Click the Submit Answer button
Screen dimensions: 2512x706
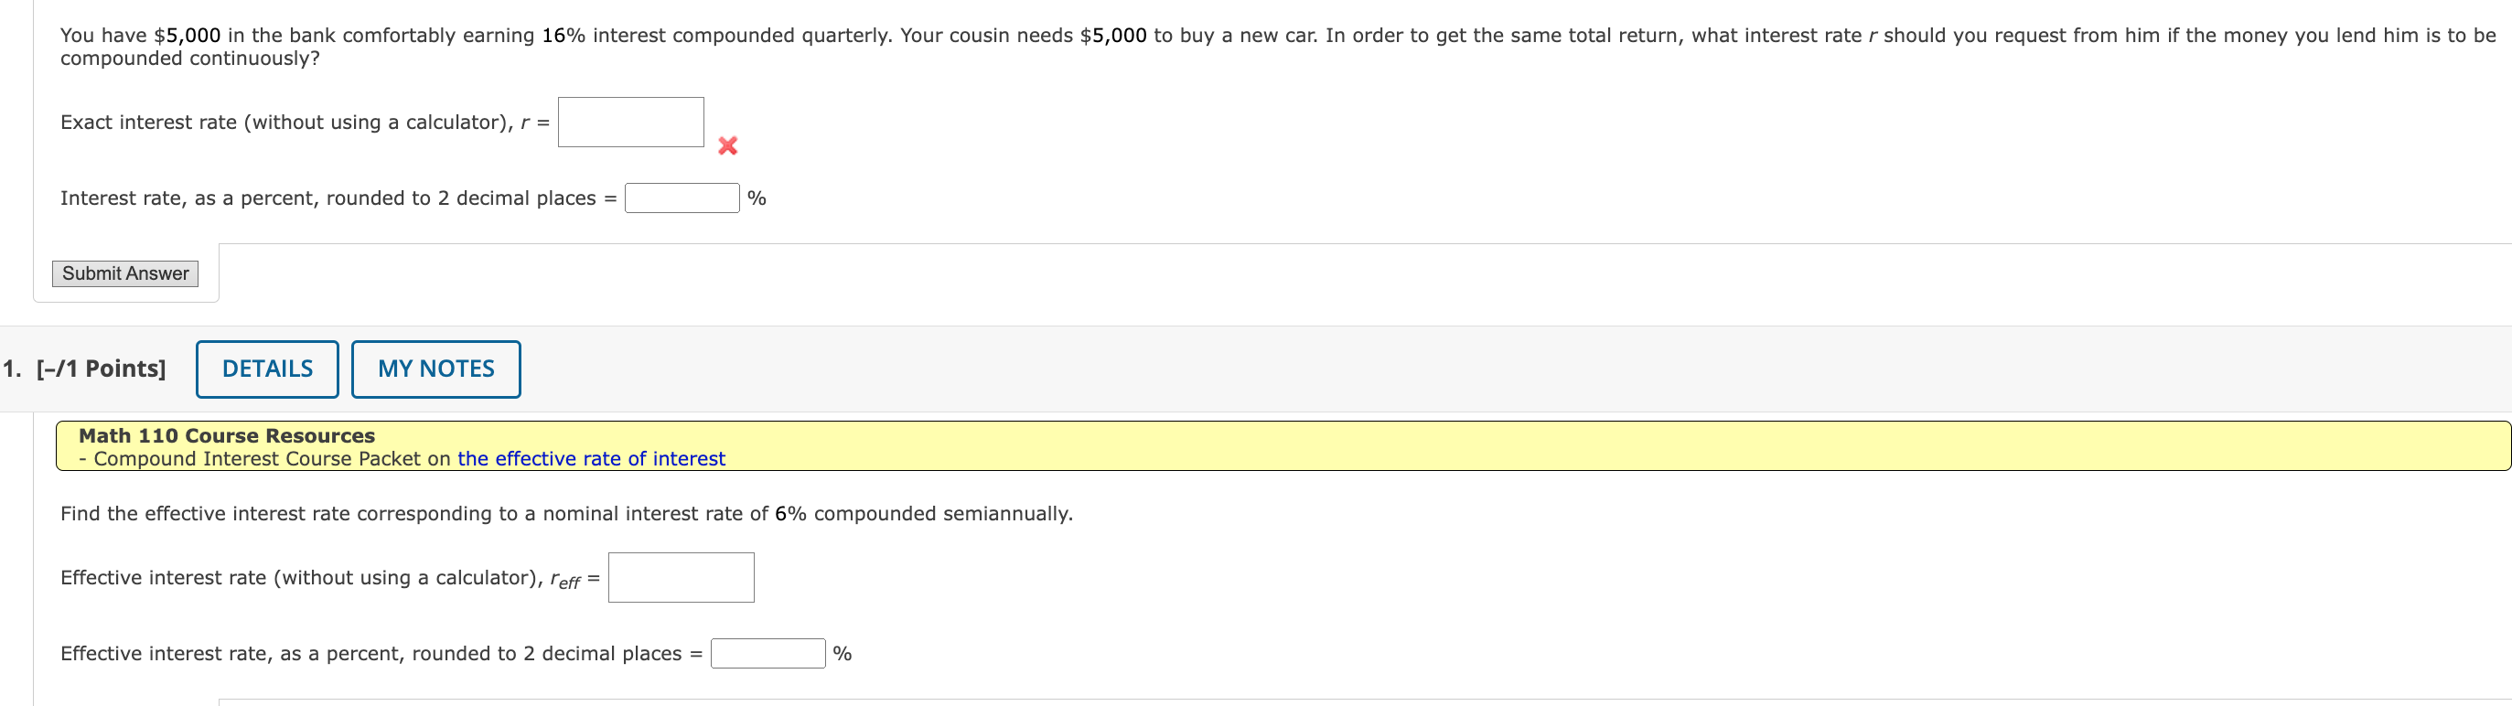point(124,274)
